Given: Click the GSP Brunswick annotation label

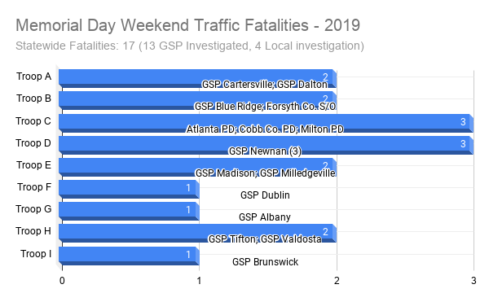Looking at the screenshot, I should tap(265, 262).
